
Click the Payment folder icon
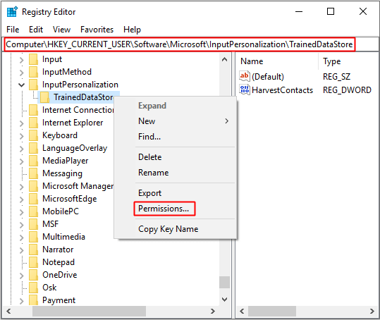tap(33, 300)
